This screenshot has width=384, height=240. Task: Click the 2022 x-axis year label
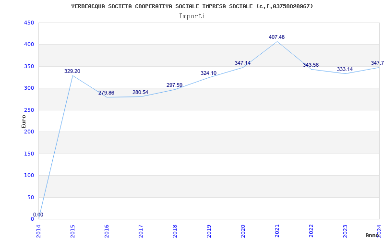coord(311,231)
